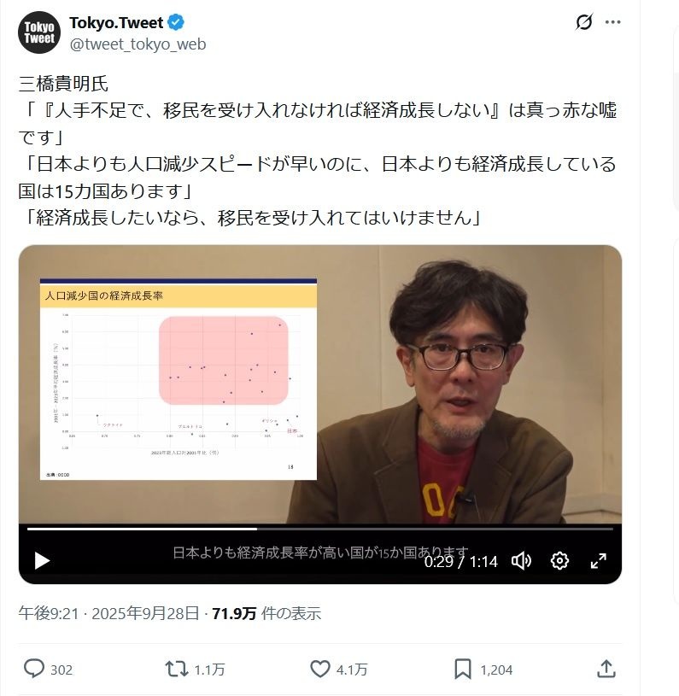Image resolution: width=679 pixels, height=696 pixels.
Task: Bookmark the tweet
Action: [463, 669]
